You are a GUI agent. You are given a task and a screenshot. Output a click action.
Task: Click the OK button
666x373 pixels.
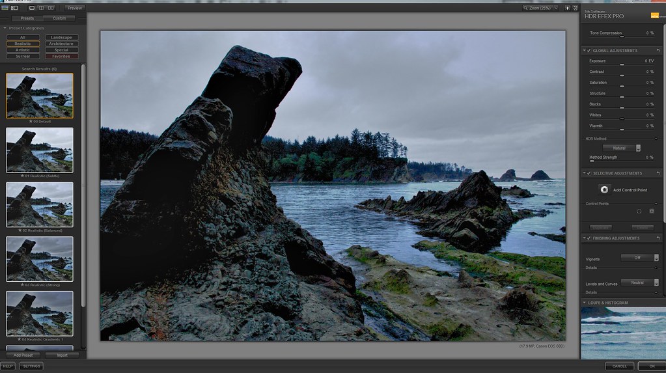652,366
